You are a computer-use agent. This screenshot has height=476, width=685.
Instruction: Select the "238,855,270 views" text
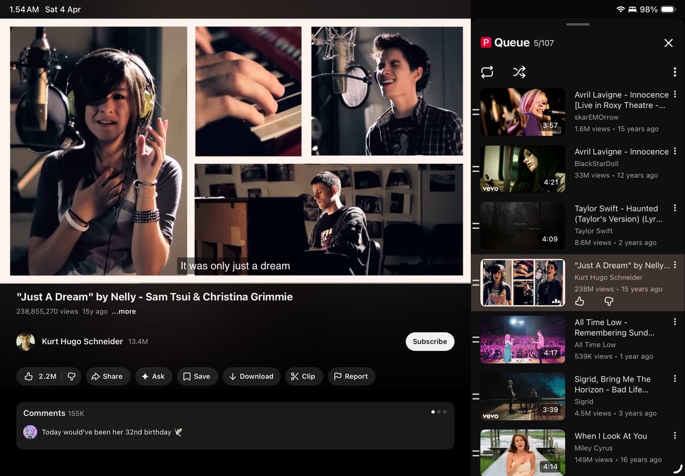47,312
